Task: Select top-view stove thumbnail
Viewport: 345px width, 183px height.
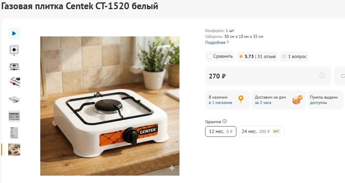Action: (14, 50)
